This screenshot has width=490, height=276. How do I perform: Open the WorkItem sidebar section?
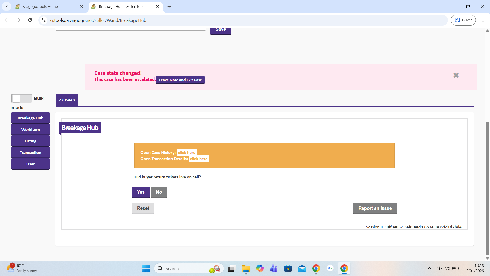pyautogui.click(x=30, y=129)
